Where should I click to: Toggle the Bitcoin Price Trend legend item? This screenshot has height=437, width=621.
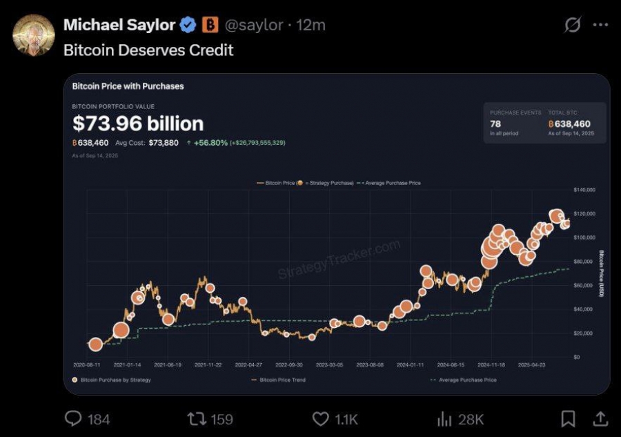pos(279,380)
